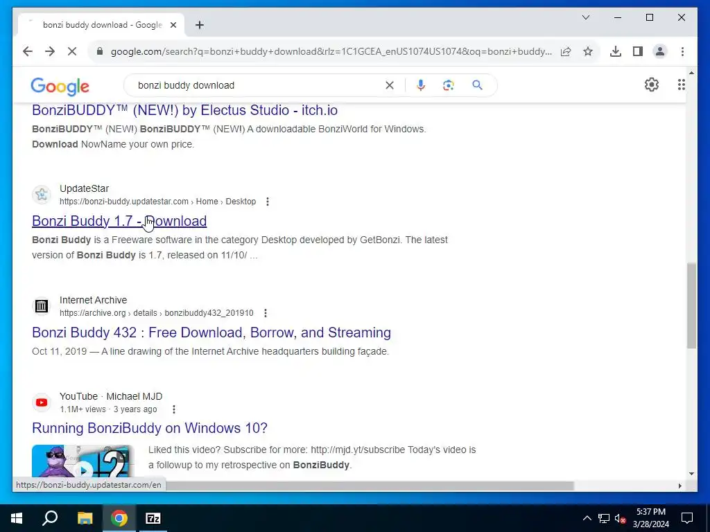Click the vertical scrollbar thumb

click(x=691, y=305)
